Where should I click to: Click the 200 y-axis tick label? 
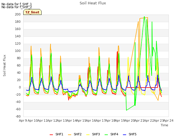coord(18,14)
